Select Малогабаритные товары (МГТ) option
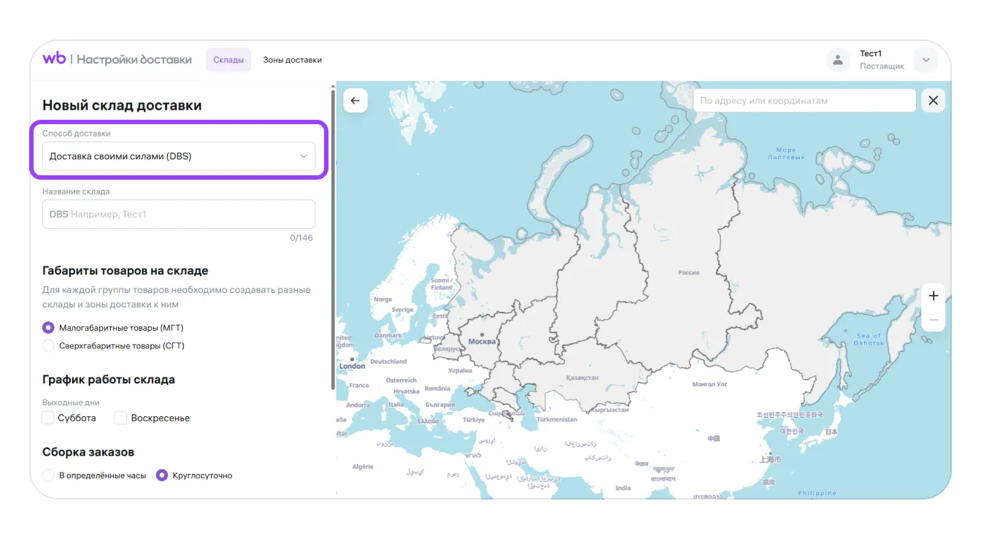The height and width of the screenshot is (539, 981). point(49,328)
